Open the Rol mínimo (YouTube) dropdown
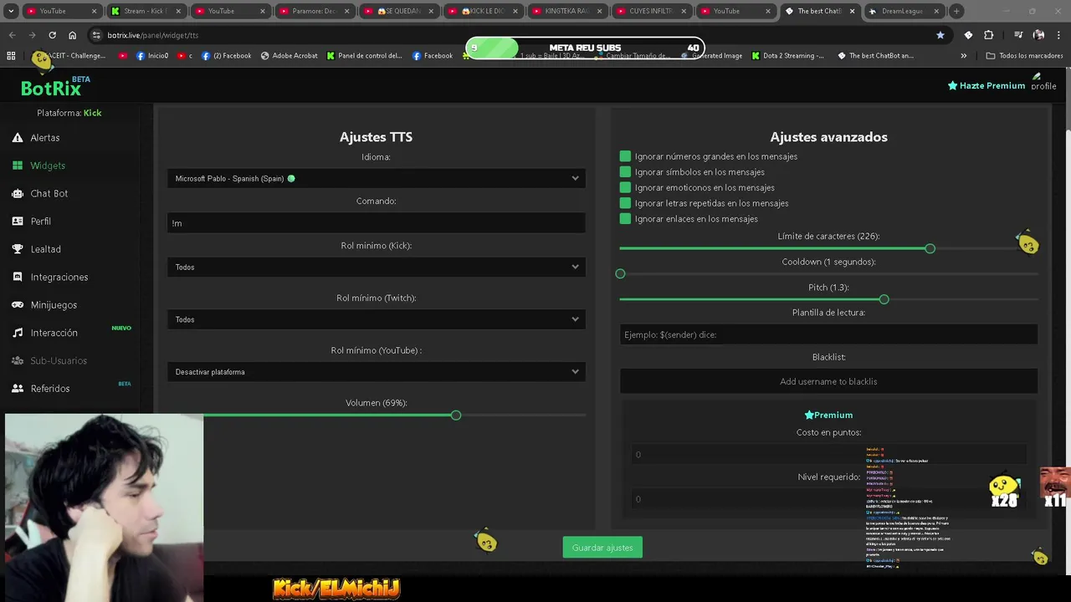The height and width of the screenshot is (602, 1071). (x=377, y=371)
